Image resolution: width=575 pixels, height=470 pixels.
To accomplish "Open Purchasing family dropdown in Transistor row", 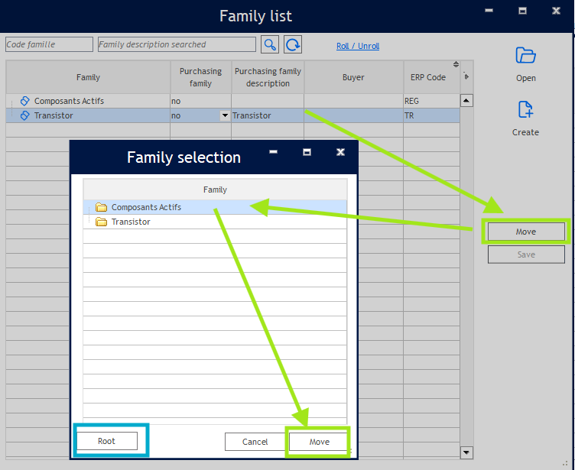I will (x=225, y=115).
